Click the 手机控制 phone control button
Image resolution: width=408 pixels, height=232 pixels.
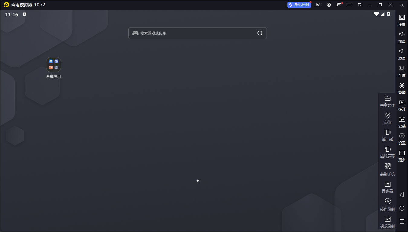click(299, 5)
